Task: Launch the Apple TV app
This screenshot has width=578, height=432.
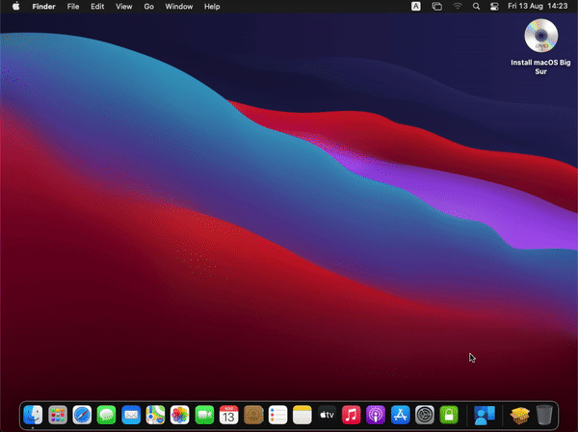Action: click(327, 415)
